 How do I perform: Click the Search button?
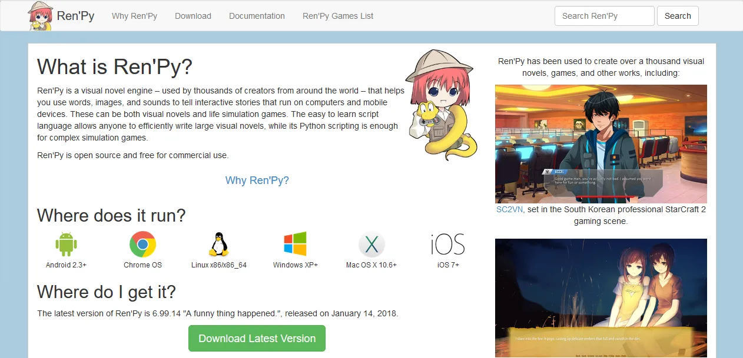coord(678,16)
